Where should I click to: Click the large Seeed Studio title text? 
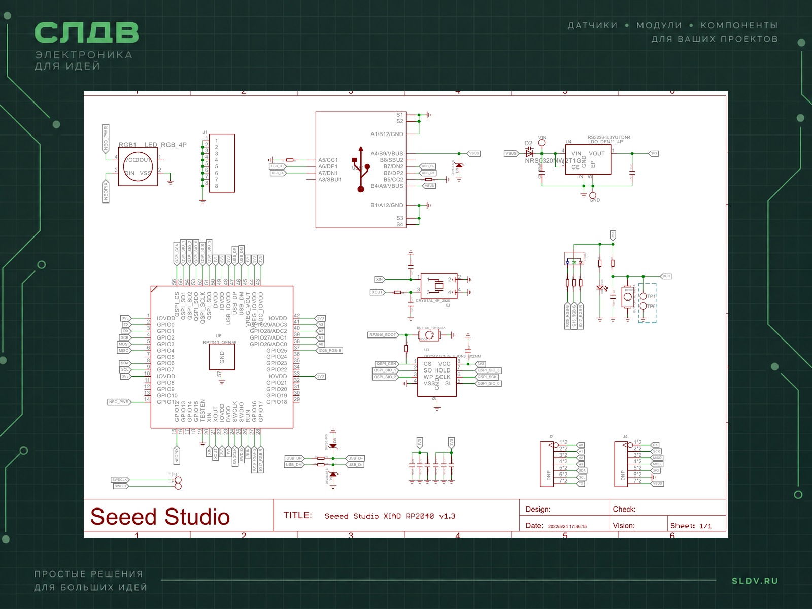pyautogui.click(x=160, y=517)
